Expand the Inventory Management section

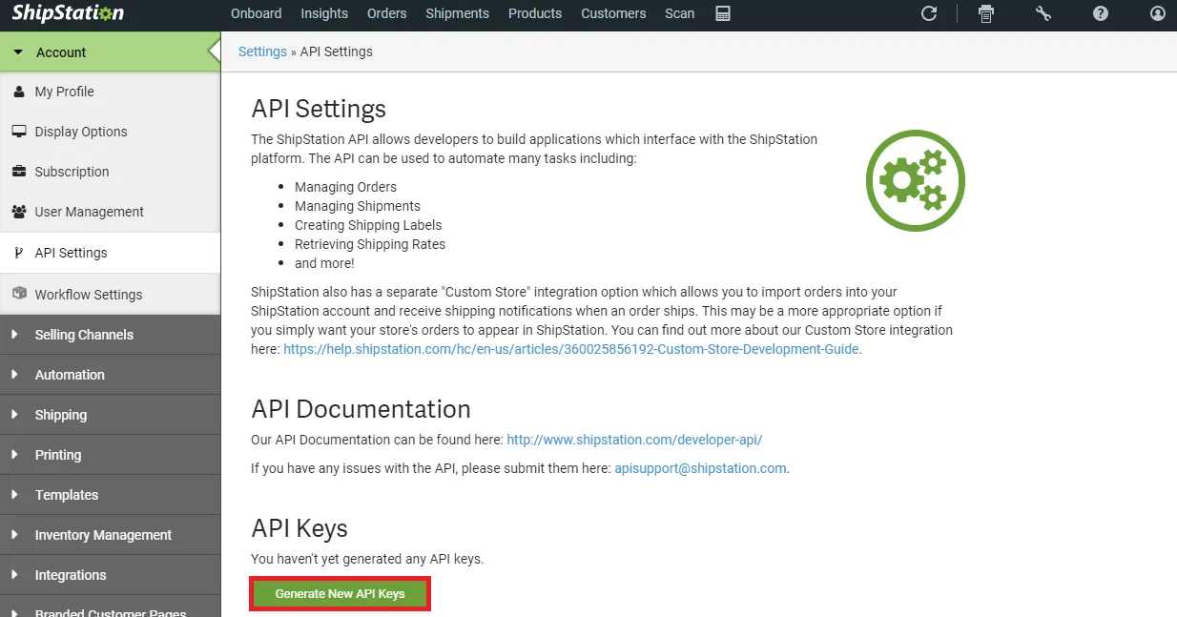pos(110,535)
